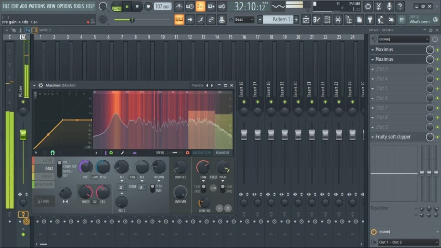
Task: Click the SOLO button in Maximus
Action: point(44,201)
